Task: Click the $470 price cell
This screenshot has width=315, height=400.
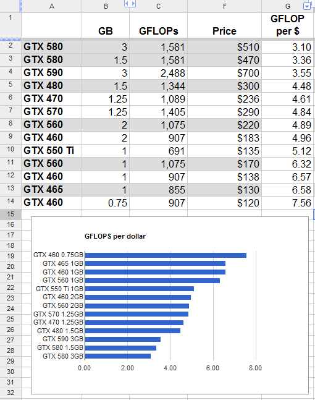Action: pyautogui.click(x=225, y=60)
